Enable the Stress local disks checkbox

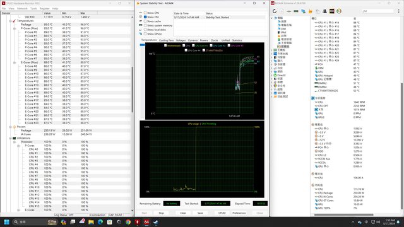pos(145,30)
